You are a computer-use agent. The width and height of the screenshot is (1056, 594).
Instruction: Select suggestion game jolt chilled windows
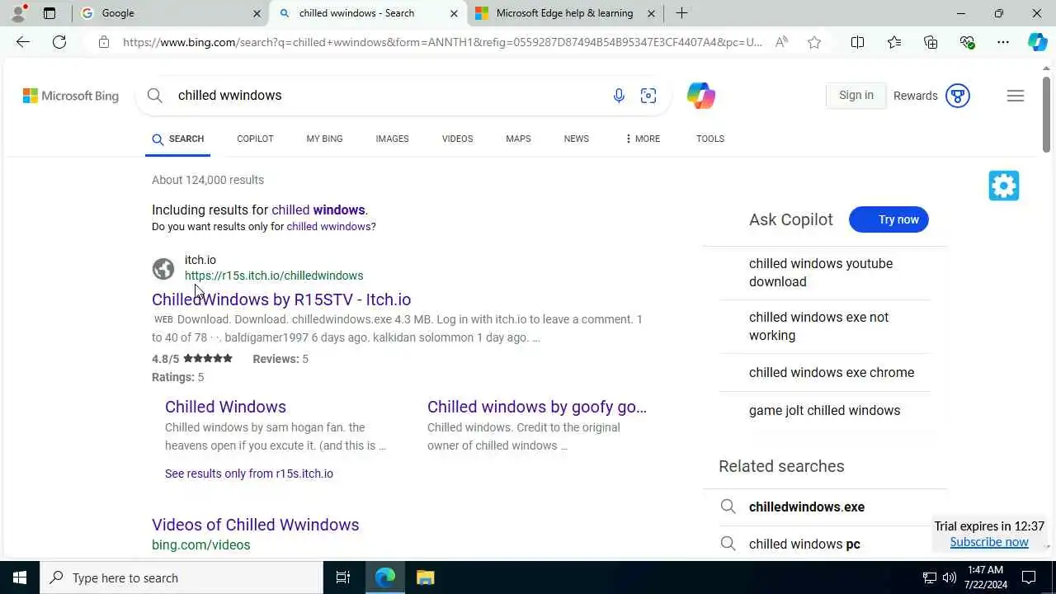(x=825, y=410)
